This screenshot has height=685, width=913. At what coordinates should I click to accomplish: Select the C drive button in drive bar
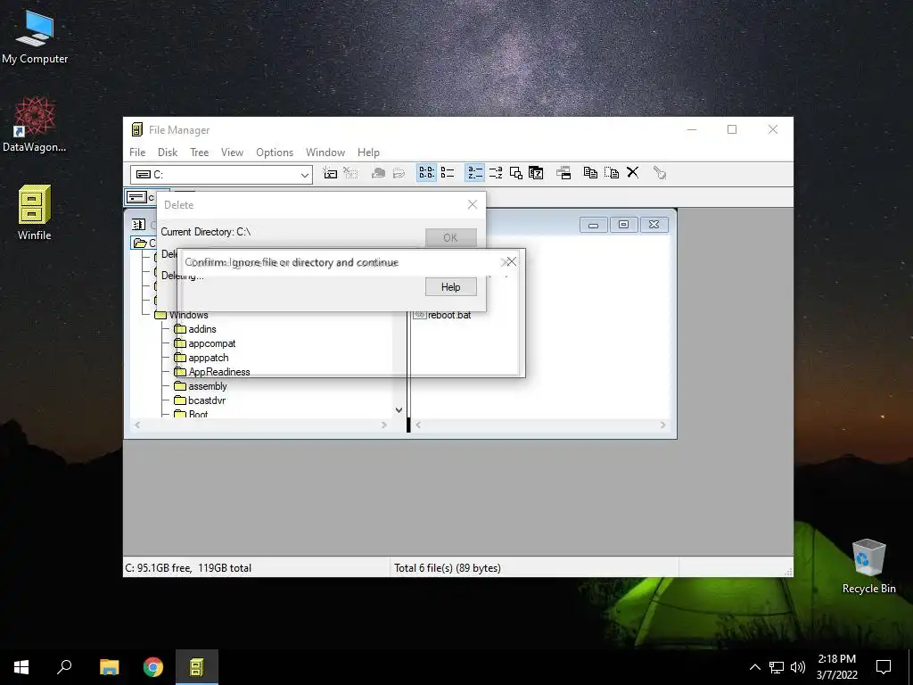[x=140, y=197]
